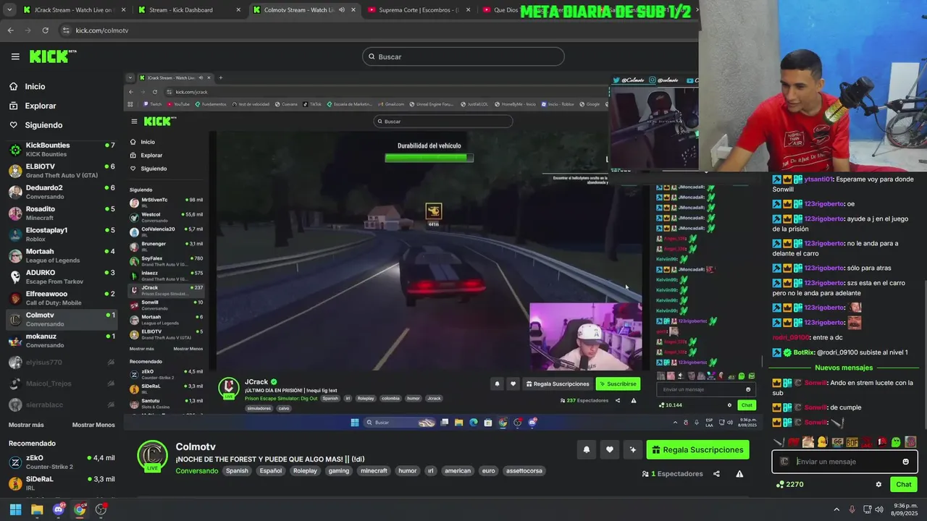Click the sparkle button beside the heart
Image resolution: width=927 pixels, height=521 pixels.
[x=633, y=449]
